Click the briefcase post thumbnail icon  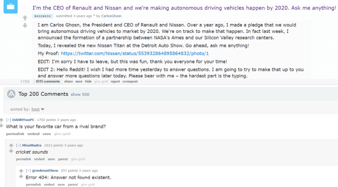[x=10, y=7]
